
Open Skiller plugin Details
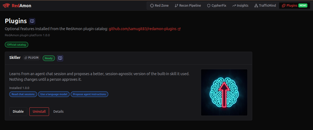58,111
